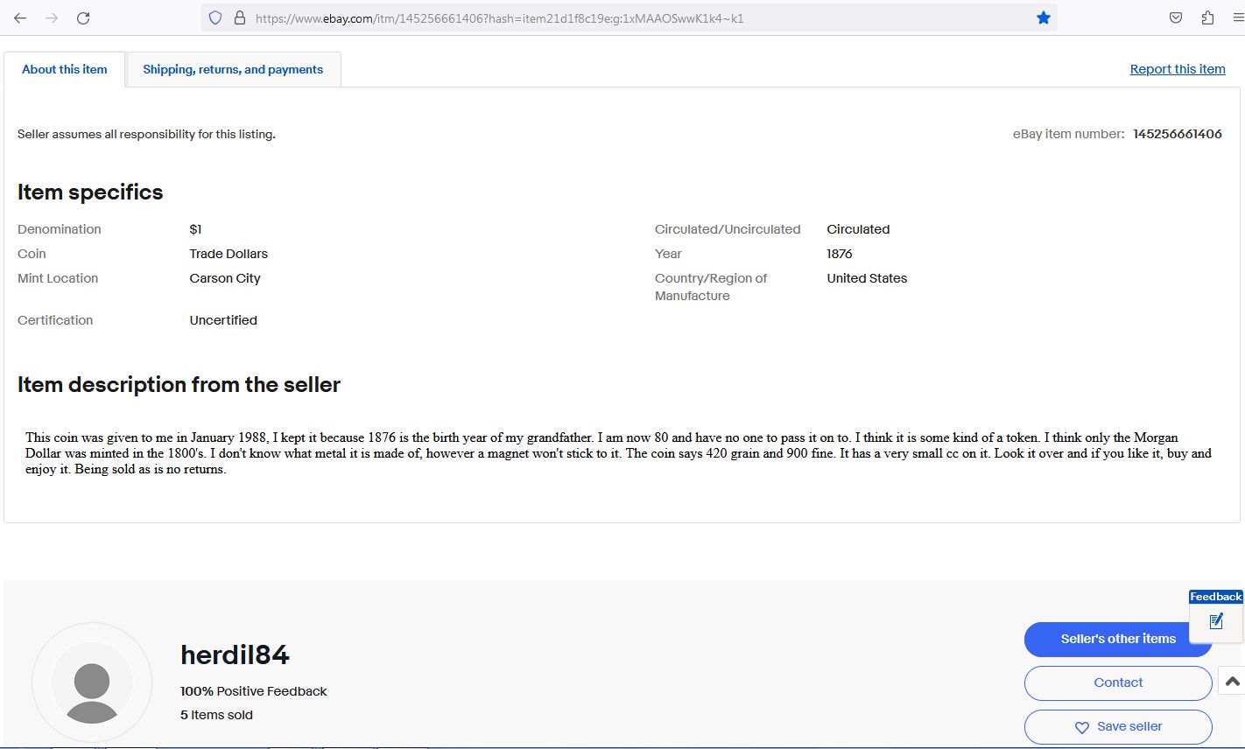Open the herdil84 seller name link
The image size is (1245, 749).
click(x=235, y=655)
